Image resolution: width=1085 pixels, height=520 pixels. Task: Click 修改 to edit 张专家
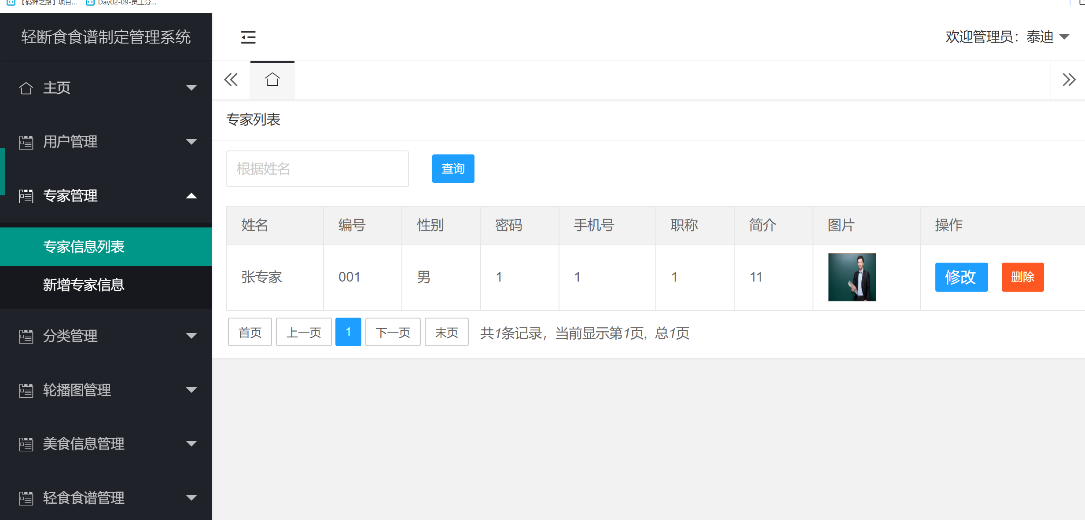(x=961, y=277)
